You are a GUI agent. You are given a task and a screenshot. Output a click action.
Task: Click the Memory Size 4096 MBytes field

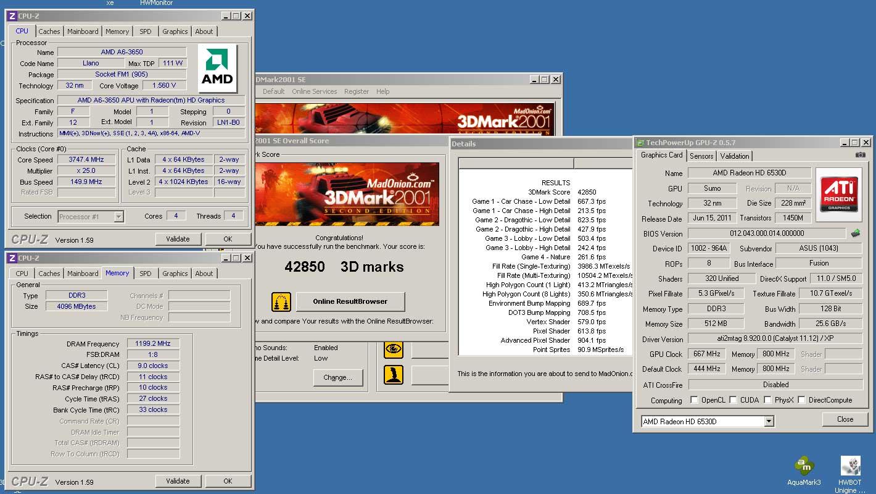[x=77, y=306]
